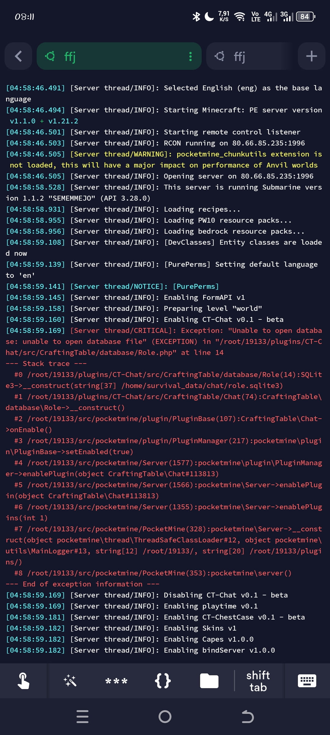Screen dimensions: 330x735
Task: Add a new terminal tab with plus
Action: (x=311, y=56)
